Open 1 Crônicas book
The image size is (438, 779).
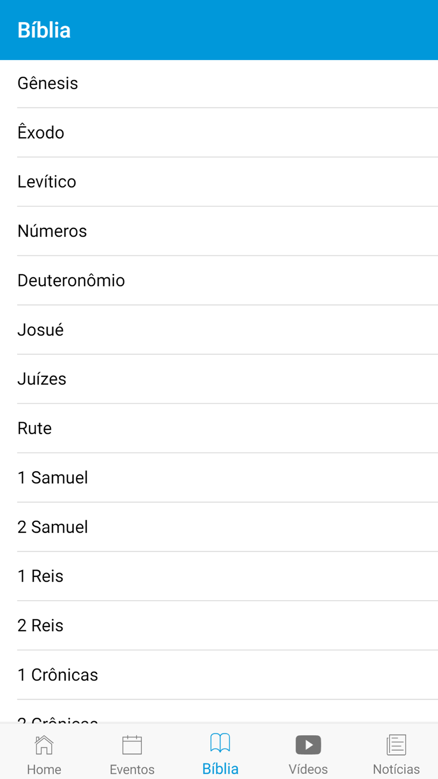(219, 675)
